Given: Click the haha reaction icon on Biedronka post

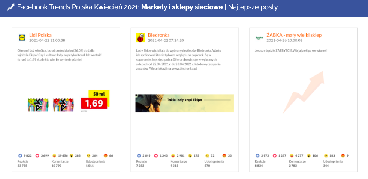Looking at the screenshot, I should coord(174,155).
